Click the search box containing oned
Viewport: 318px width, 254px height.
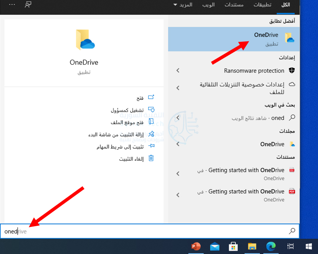pos(150,231)
